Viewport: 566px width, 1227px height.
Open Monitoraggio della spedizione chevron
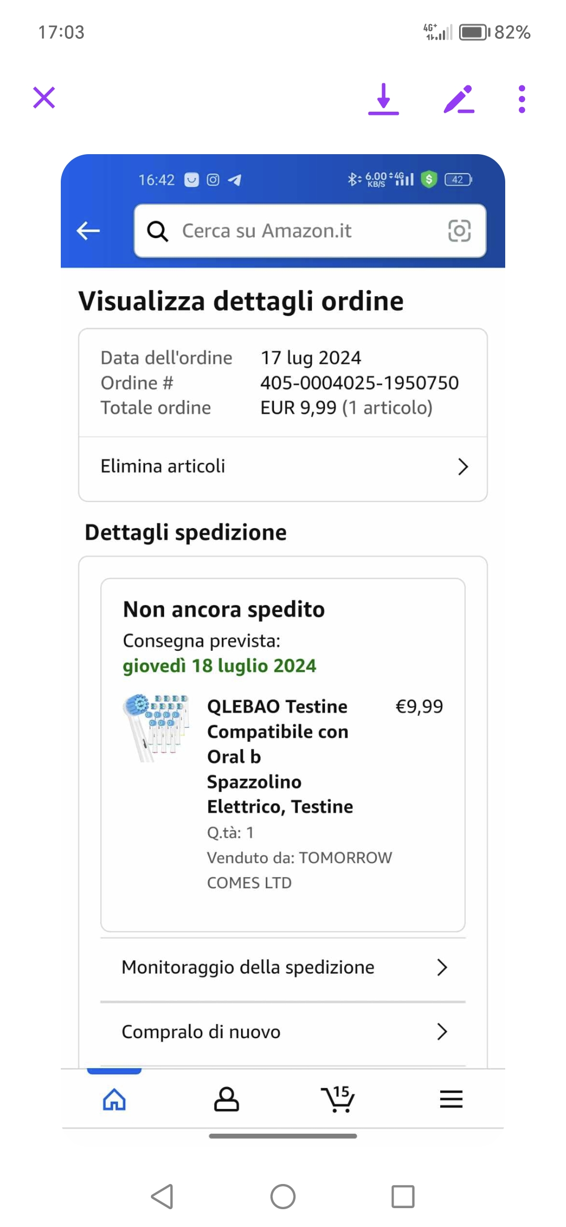point(442,967)
